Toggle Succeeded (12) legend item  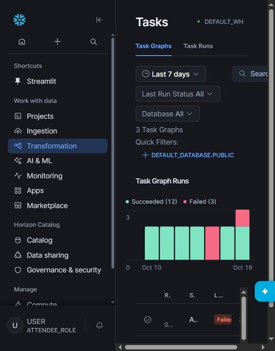click(x=151, y=202)
